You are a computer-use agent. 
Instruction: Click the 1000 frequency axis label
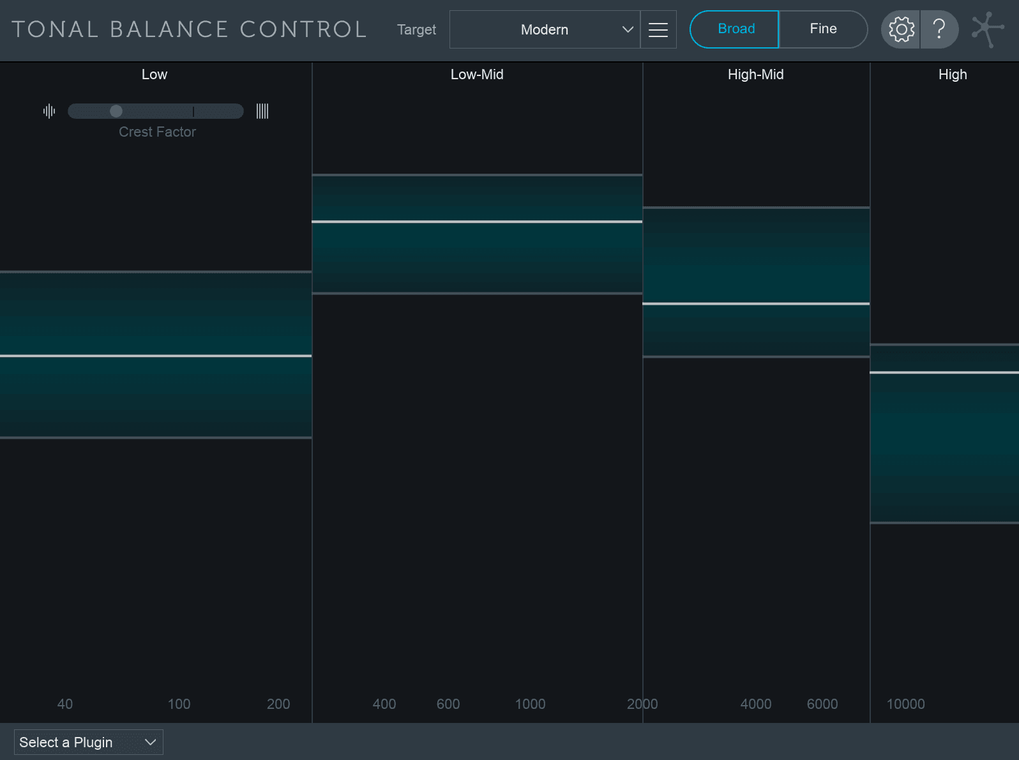[531, 704]
